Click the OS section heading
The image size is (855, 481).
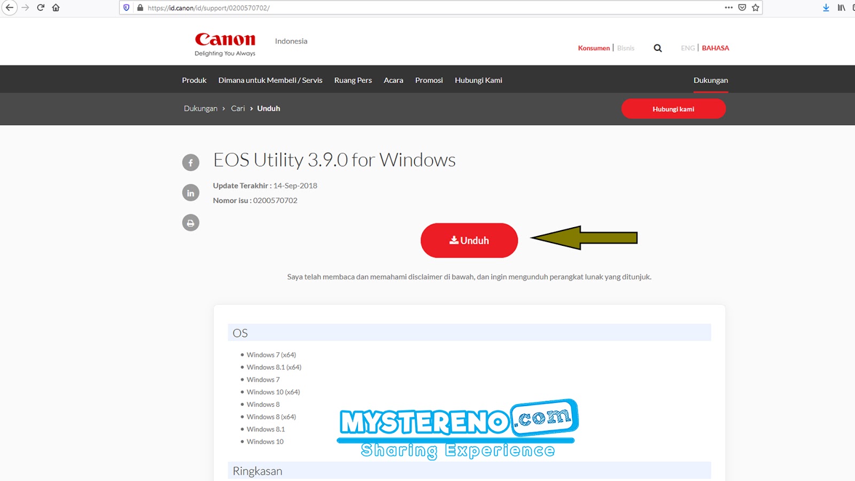(240, 333)
